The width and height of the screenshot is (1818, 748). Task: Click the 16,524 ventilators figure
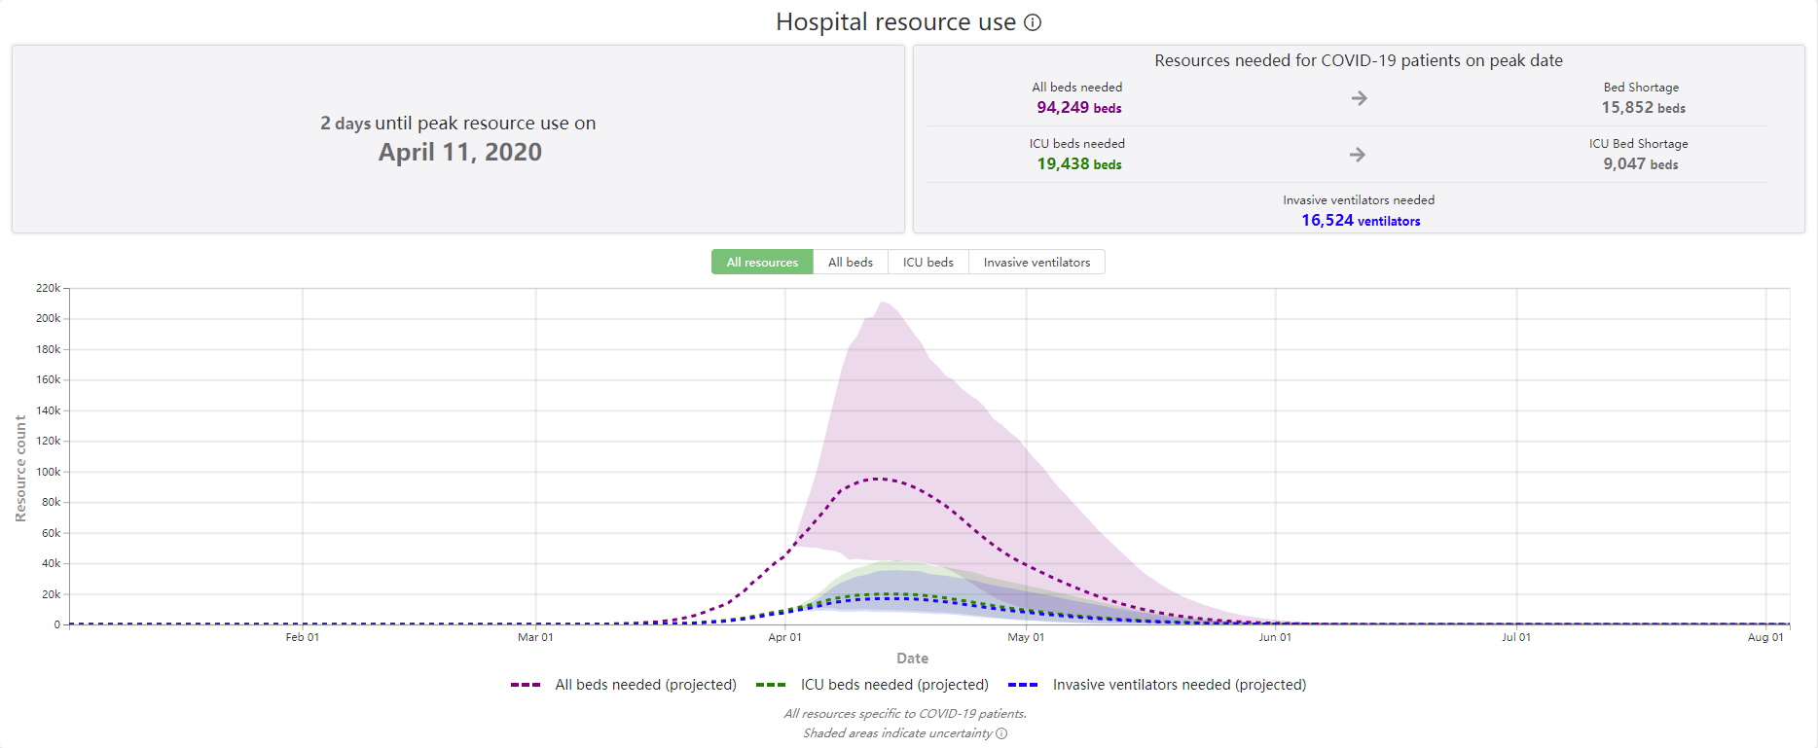click(1360, 221)
